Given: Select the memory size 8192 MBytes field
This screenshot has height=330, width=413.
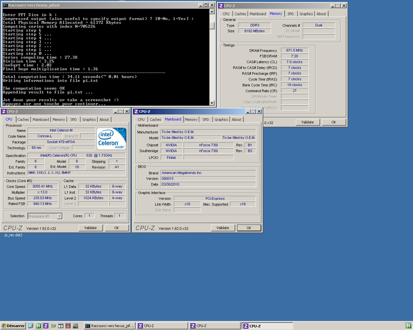Looking at the screenshot, I should [255, 31].
